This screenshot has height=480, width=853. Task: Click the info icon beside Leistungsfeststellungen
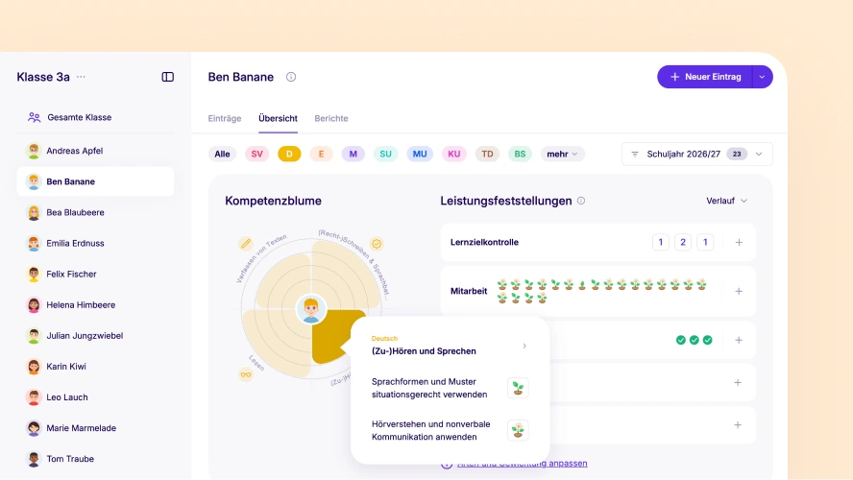581,201
